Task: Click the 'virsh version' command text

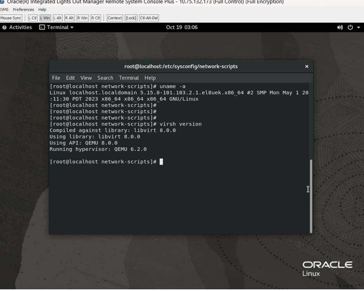Action: [181, 124]
